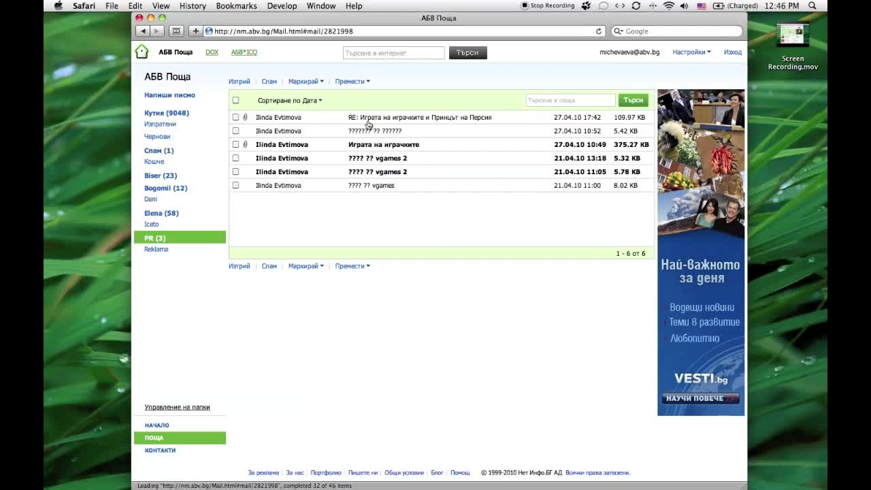
Task: Open the Safari menu
Action: 84,5
